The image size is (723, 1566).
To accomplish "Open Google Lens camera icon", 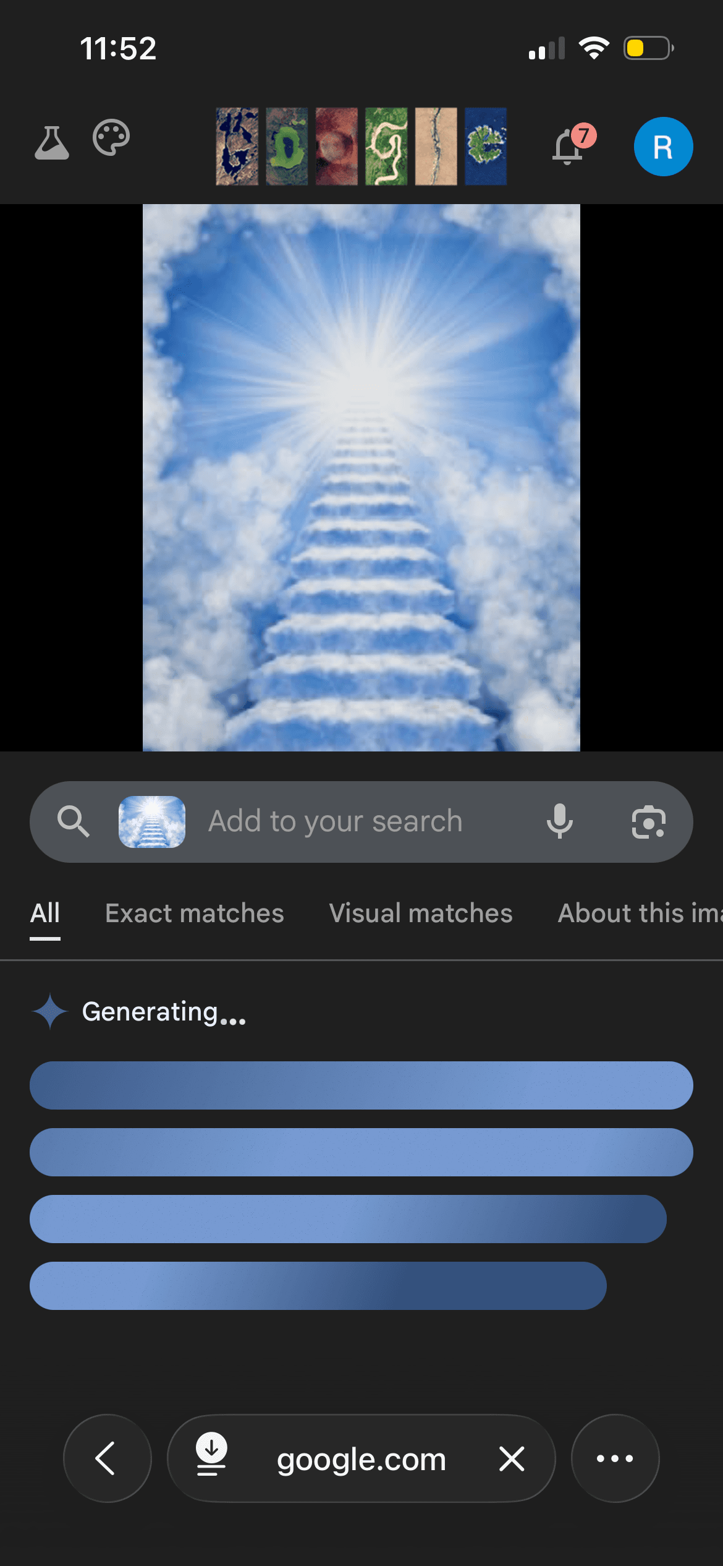I will pos(648,822).
